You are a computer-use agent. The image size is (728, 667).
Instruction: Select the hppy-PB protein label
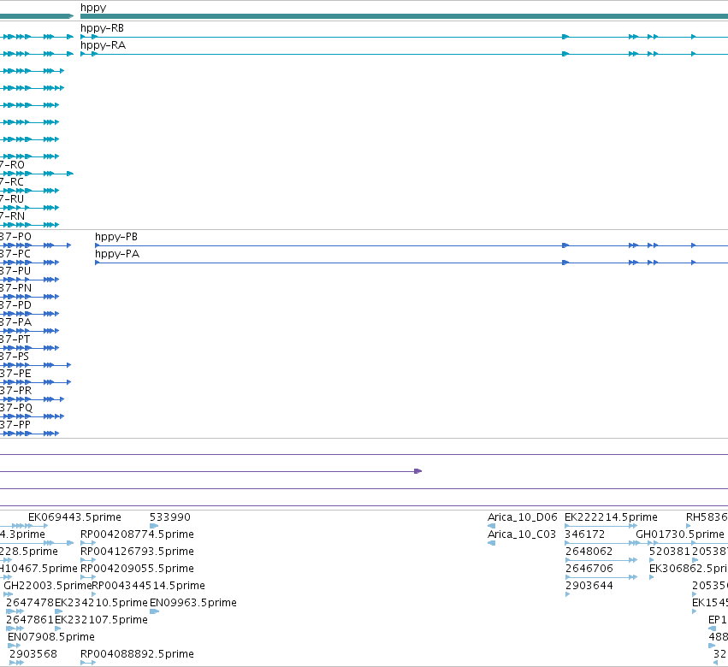point(116,237)
